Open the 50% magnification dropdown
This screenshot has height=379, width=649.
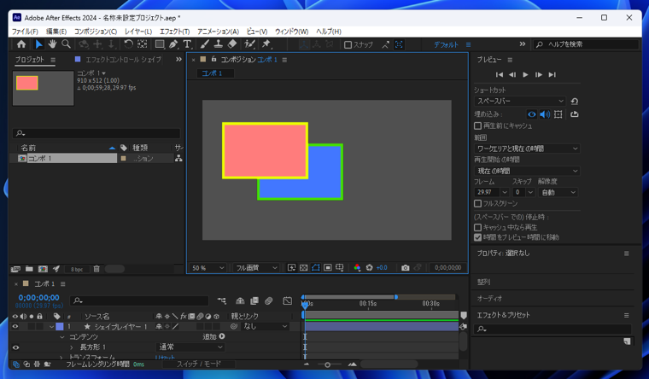pyautogui.click(x=208, y=268)
